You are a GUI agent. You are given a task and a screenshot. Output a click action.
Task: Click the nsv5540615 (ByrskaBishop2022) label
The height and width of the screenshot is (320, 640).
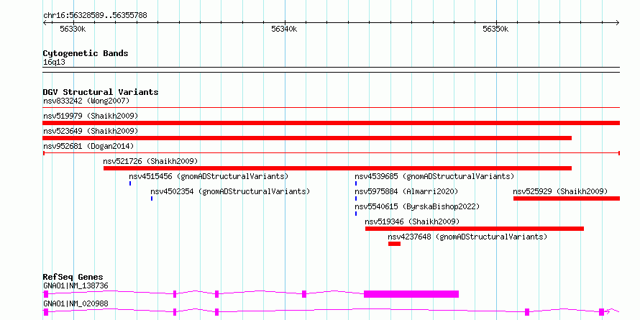click(417, 206)
